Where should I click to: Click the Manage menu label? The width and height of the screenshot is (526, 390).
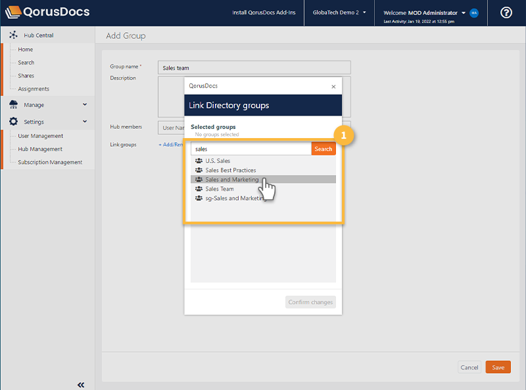(34, 105)
